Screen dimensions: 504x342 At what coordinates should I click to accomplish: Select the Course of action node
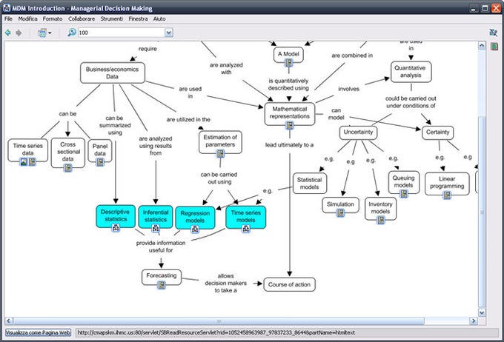(x=289, y=284)
